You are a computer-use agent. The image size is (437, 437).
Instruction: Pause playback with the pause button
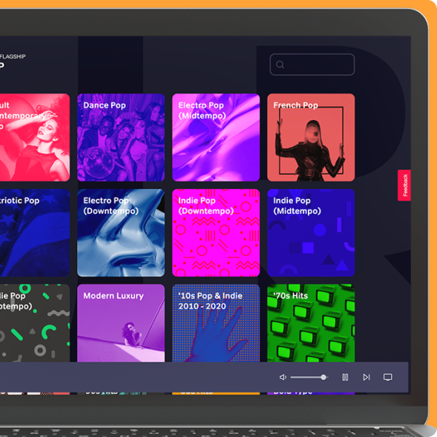pyautogui.click(x=345, y=377)
